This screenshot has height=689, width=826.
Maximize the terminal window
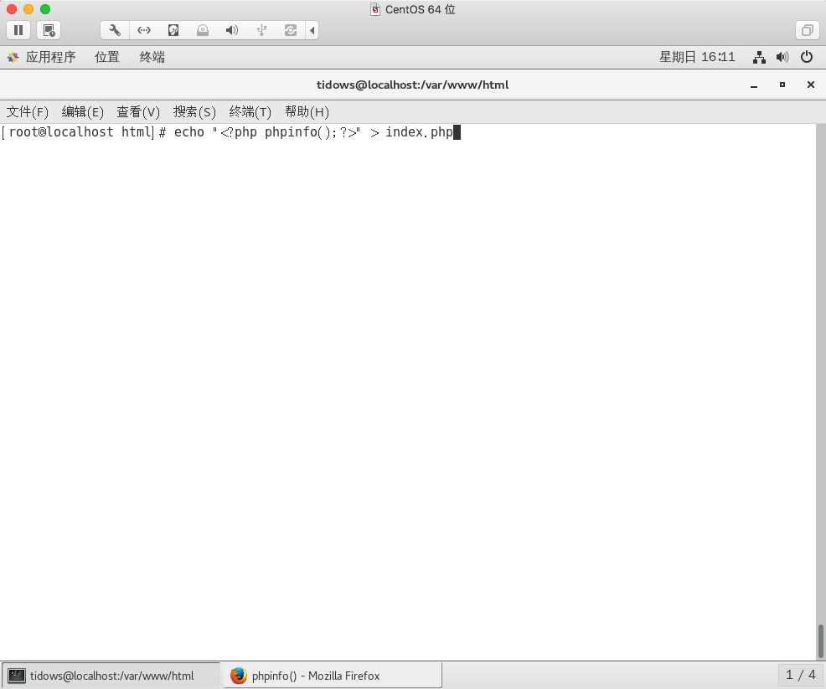tap(782, 85)
